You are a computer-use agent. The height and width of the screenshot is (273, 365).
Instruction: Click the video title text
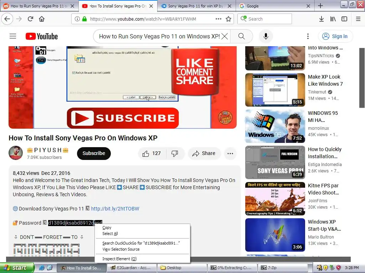tap(83, 138)
